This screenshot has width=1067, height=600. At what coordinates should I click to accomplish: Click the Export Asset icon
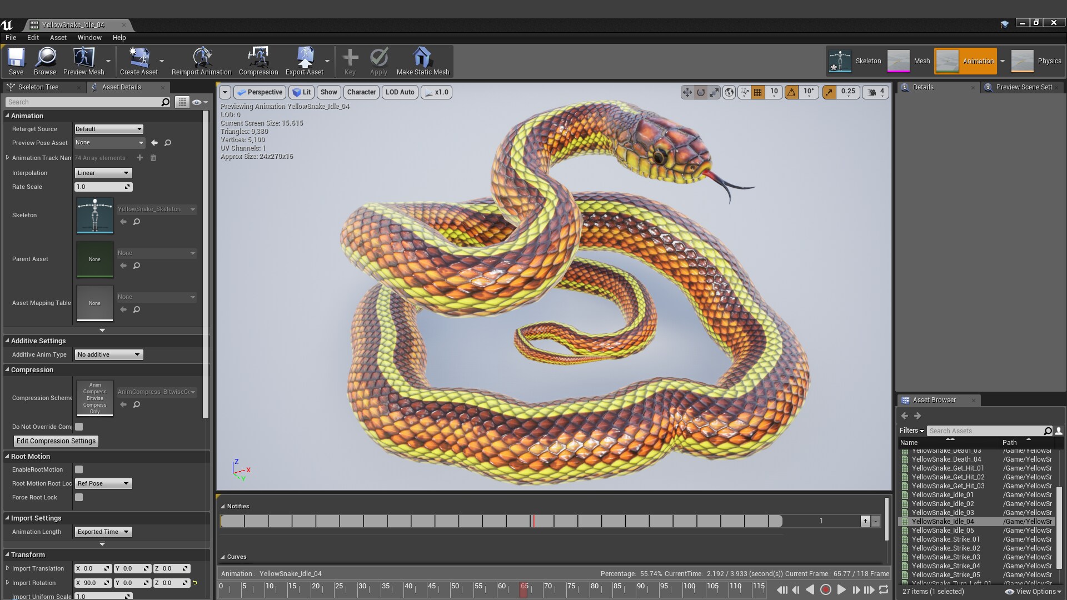tap(306, 61)
